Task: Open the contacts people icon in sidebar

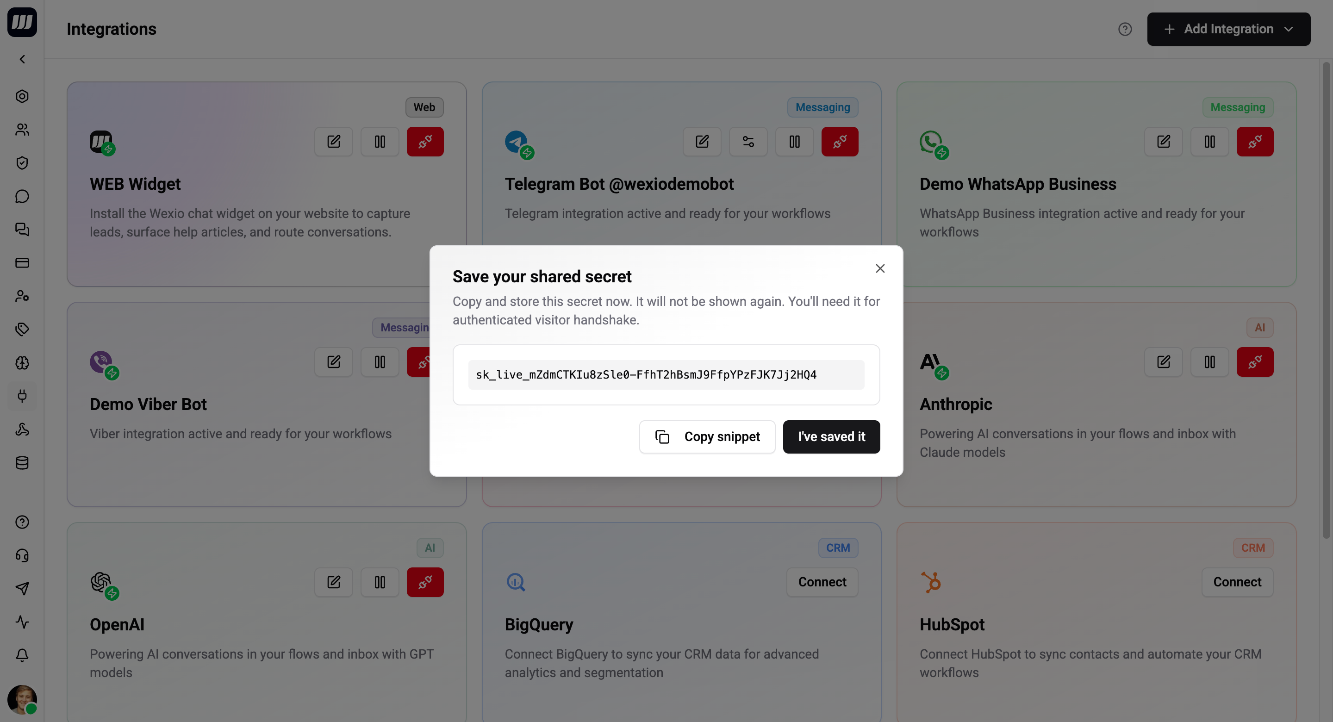Action: pyautogui.click(x=22, y=130)
